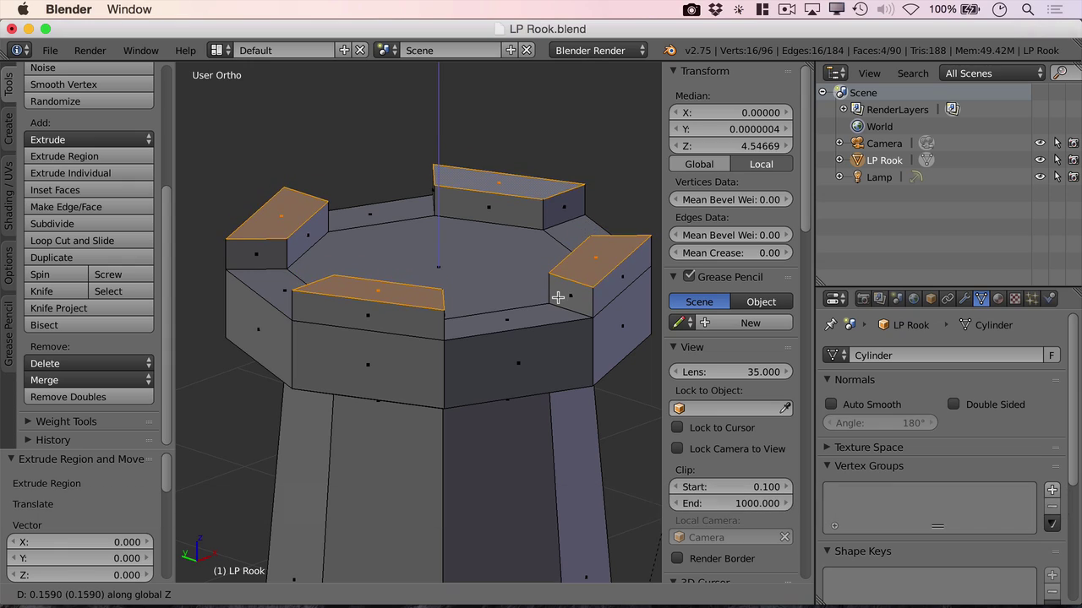Open the Blender Render engine dropdown
Image resolution: width=1082 pixels, height=608 pixels.
tap(598, 50)
